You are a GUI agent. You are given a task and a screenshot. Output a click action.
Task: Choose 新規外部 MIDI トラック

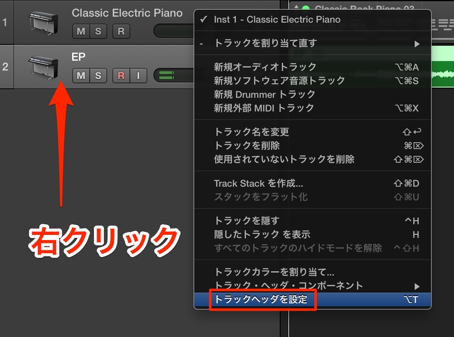312,108
